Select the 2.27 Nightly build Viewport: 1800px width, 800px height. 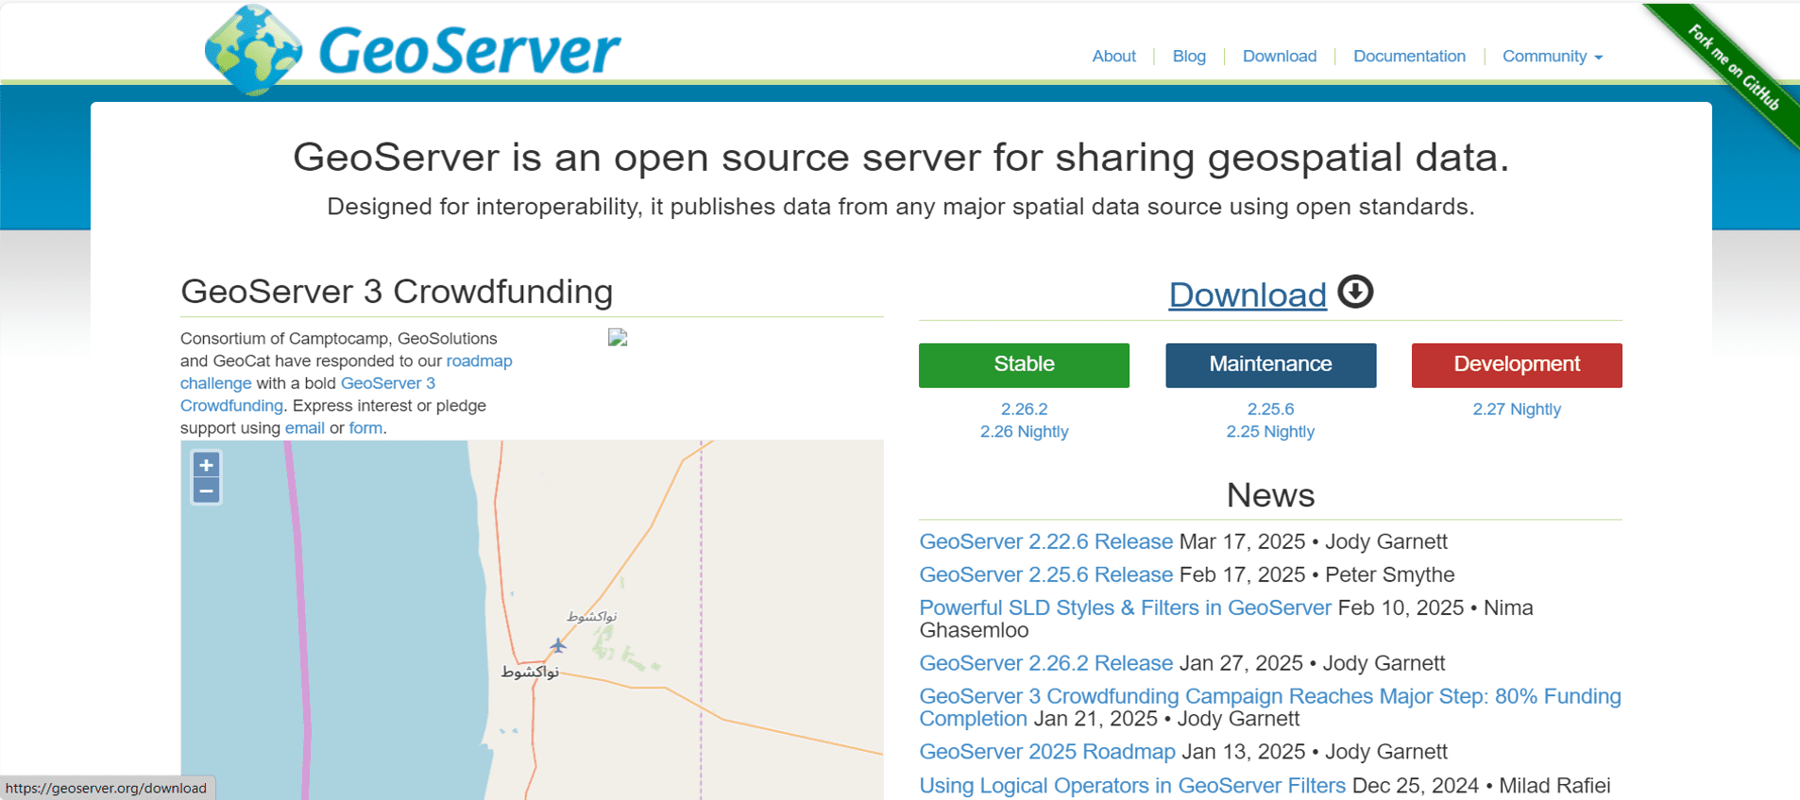pos(1517,409)
